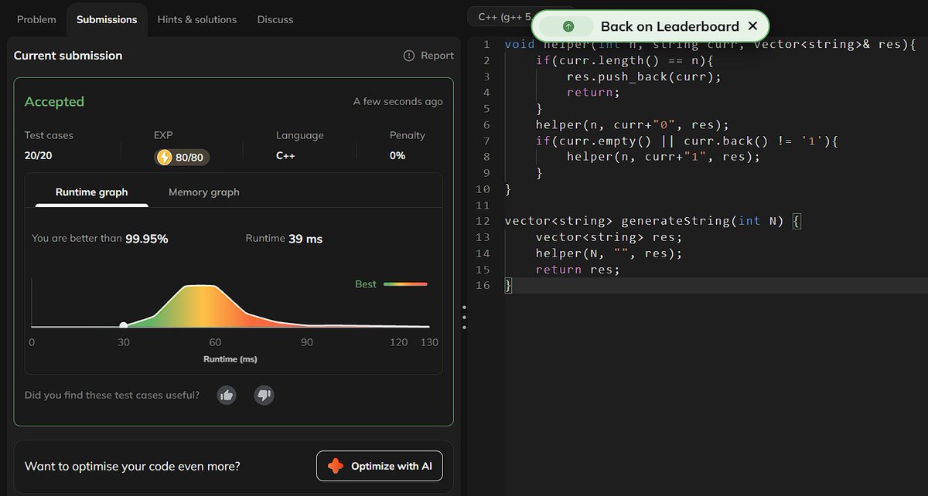The width and height of the screenshot is (928, 496).
Task: Click the Current submission heading
Action: (68, 56)
